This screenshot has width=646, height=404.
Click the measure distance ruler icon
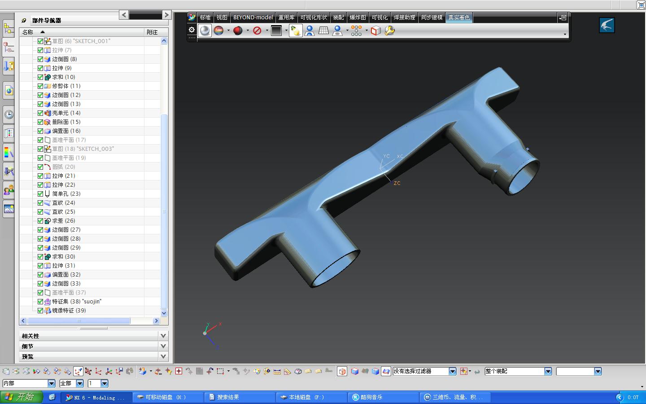coord(277,371)
